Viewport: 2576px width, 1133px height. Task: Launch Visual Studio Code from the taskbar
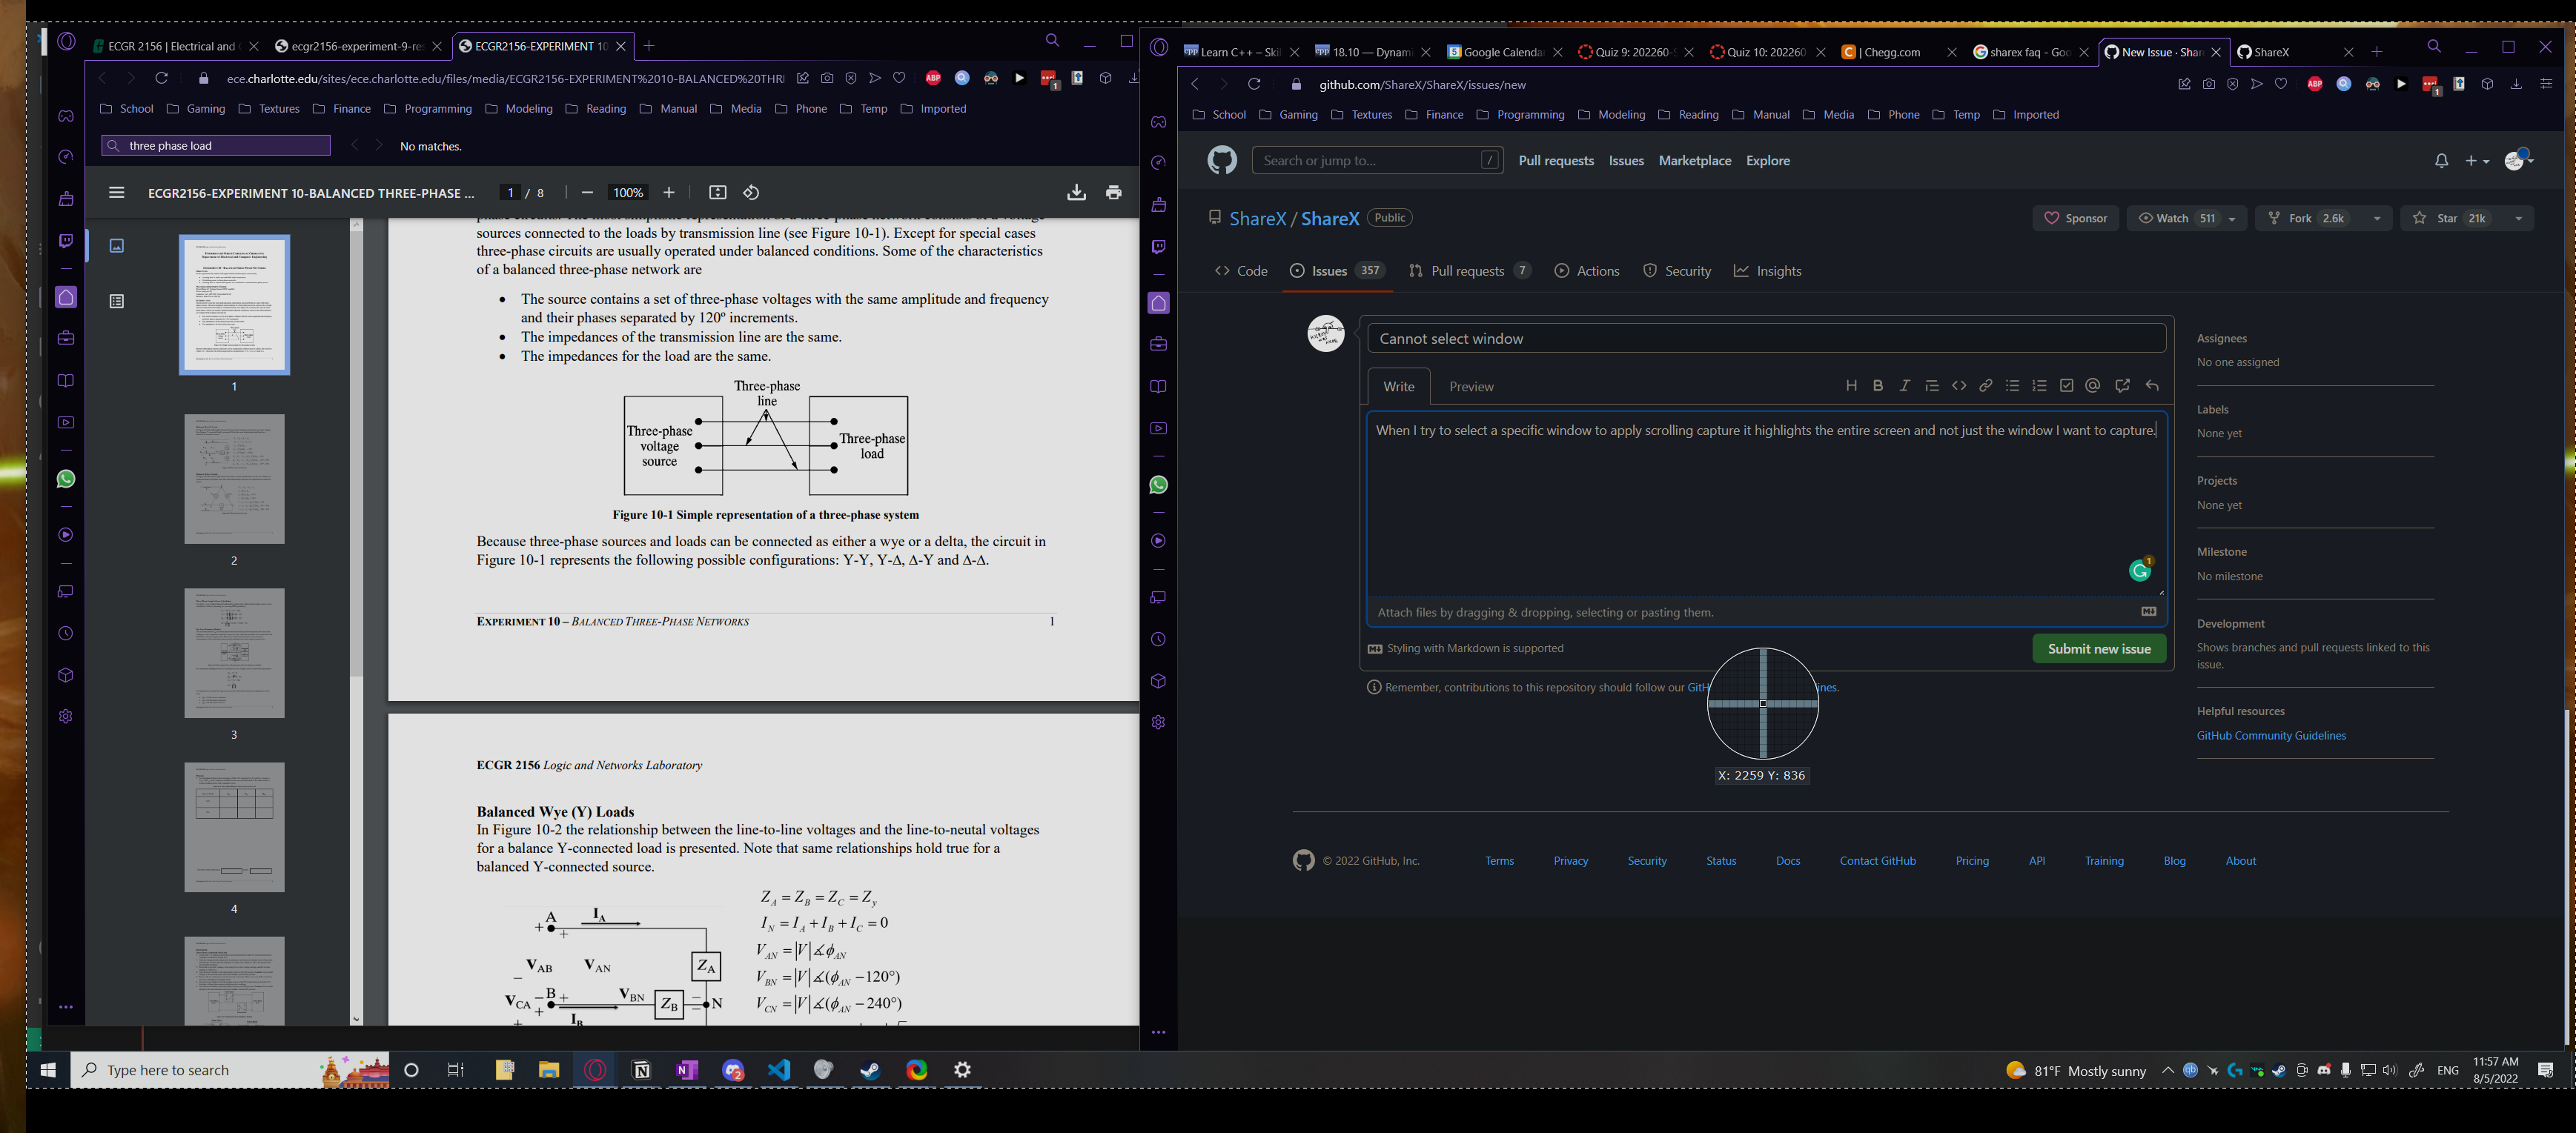click(x=779, y=1069)
